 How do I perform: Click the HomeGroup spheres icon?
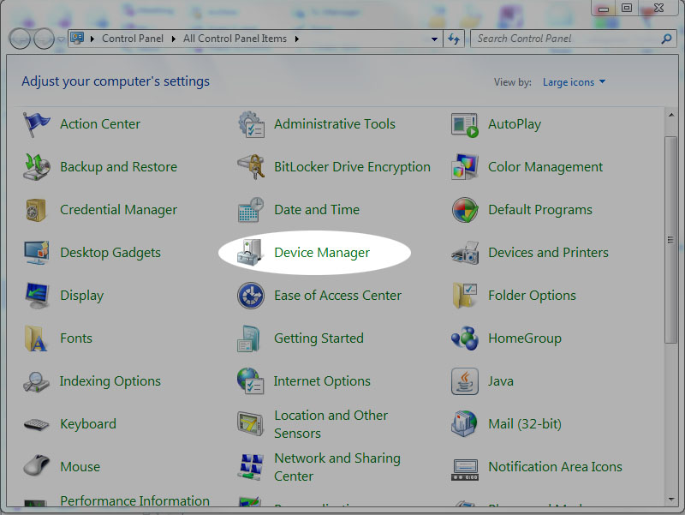[x=465, y=338]
